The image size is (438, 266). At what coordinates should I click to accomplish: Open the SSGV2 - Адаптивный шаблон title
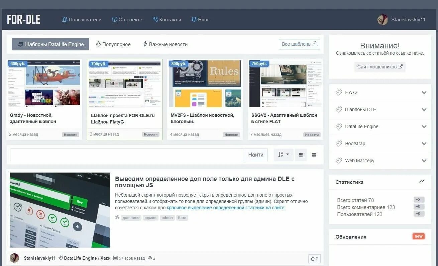(284, 118)
